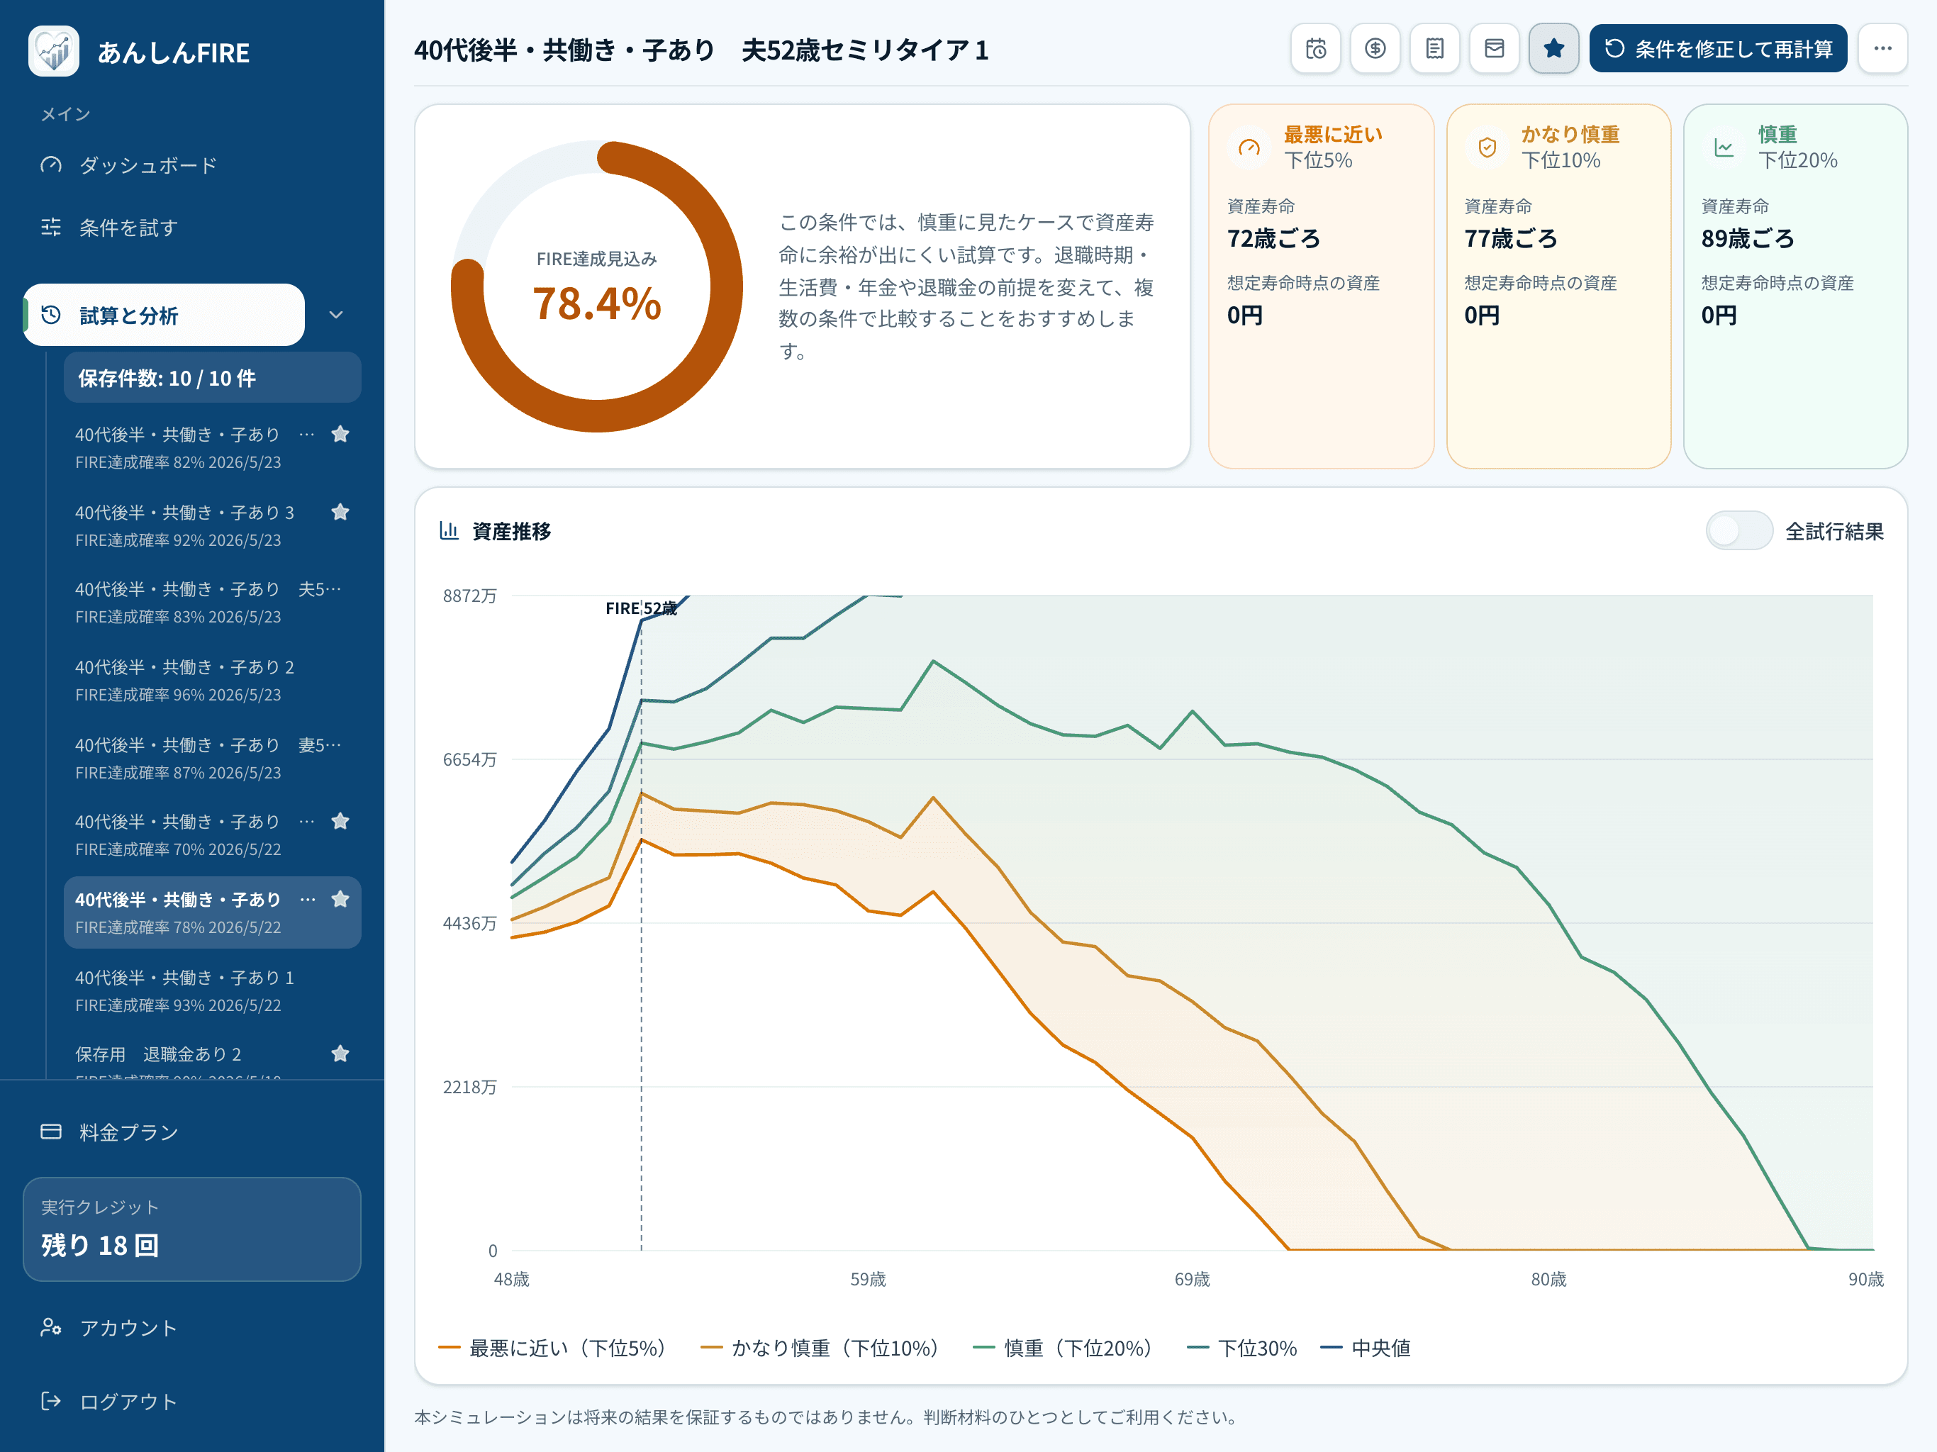Click the calendar-clock icon in header toolbar
Image resolution: width=1937 pixels, height=1452 pixels.
1315,48
